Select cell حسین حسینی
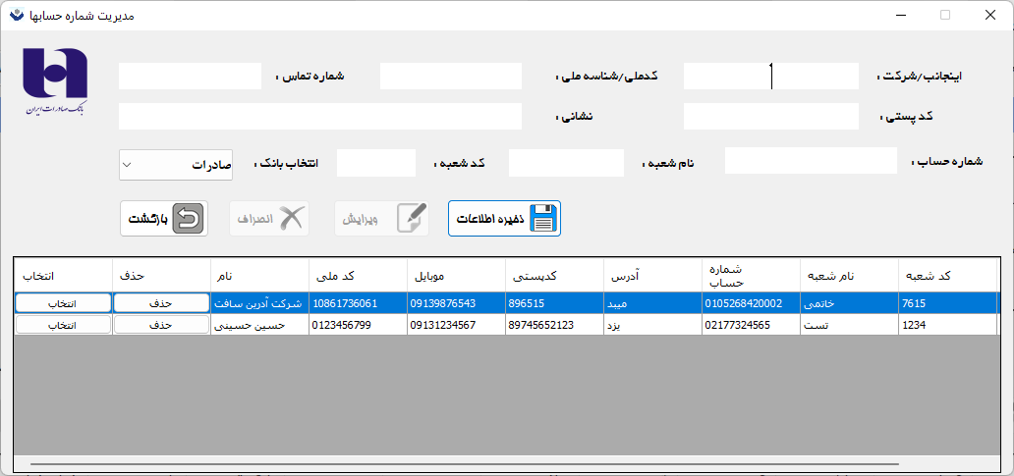 (x=260, y=325)
